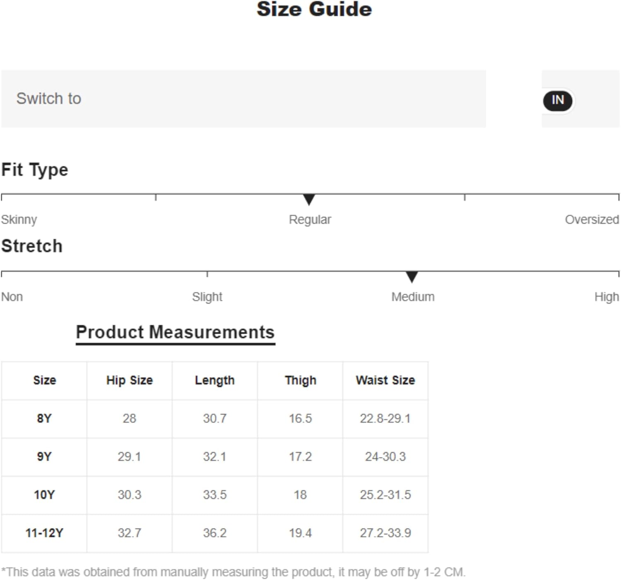Click the Length column header
This screenshot has width=621, height=580.
(x=215, y=380)
